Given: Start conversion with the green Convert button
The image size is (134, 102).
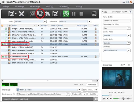Looking at the screenshot, I should pyautogui.click(x=66, y=14).
